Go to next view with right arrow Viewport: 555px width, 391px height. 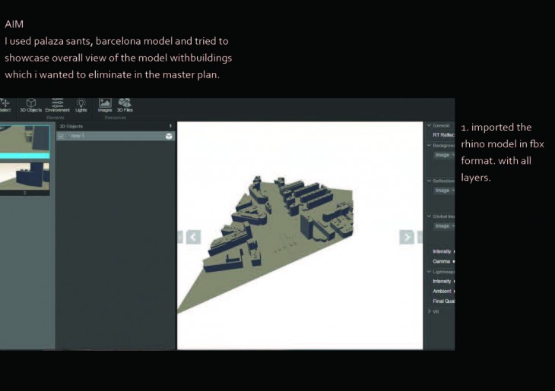tap(407, 237)
